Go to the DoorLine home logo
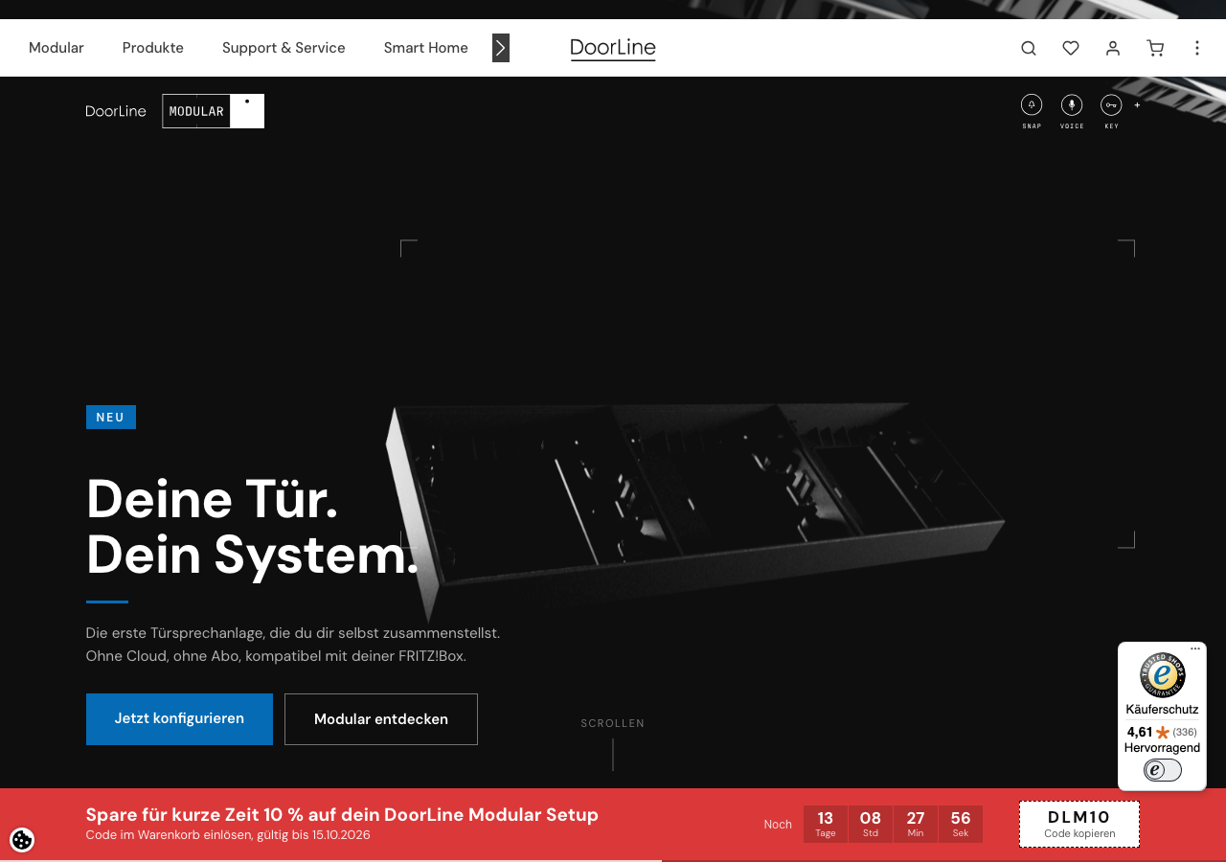The width and height of the screenshot is (1226, 862). click(x=613, y=48)
